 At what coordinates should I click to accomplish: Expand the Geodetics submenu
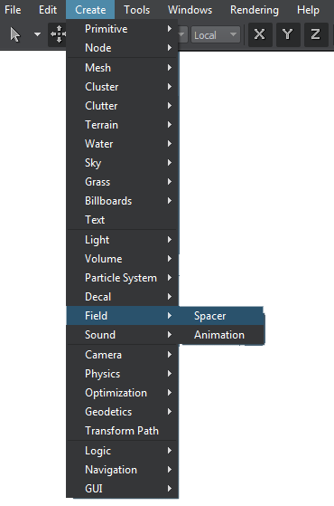[122, 412]
